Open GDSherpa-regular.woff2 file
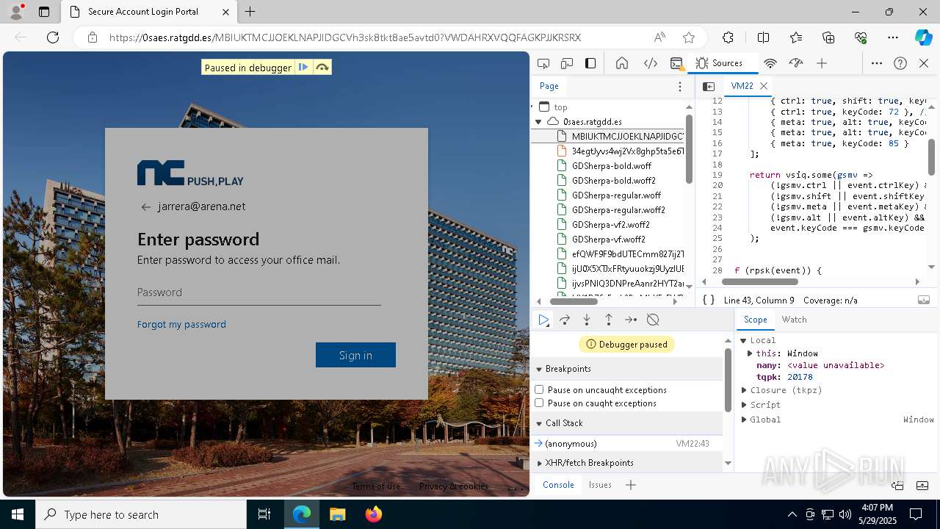The width and height of the screenshot is (940, 529). coord(618,210)
